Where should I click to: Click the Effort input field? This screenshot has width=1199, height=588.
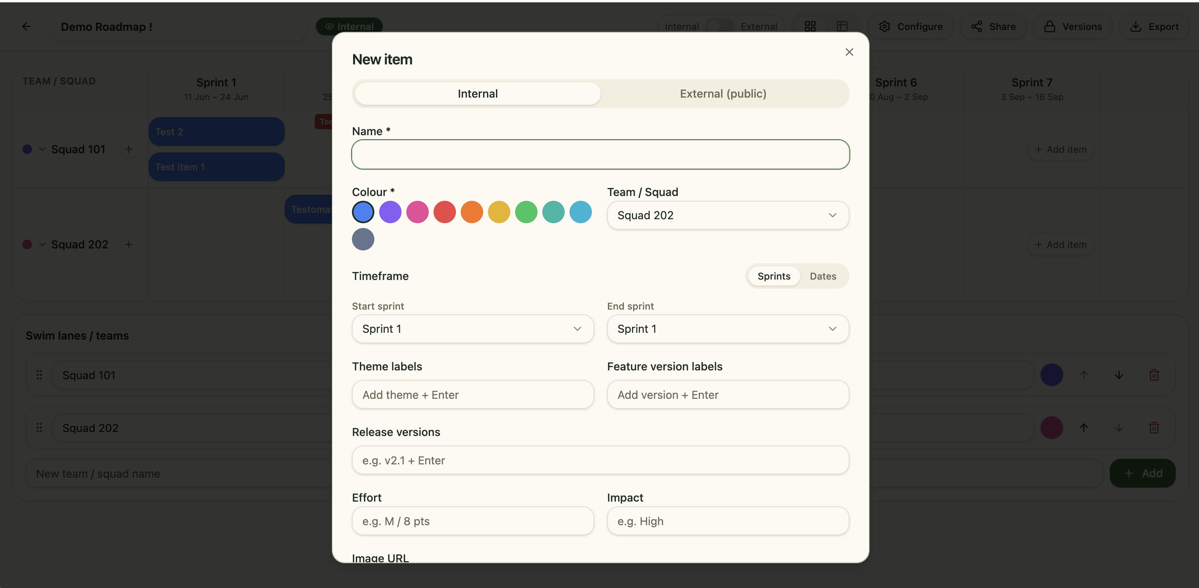click(x=473, y=521)
